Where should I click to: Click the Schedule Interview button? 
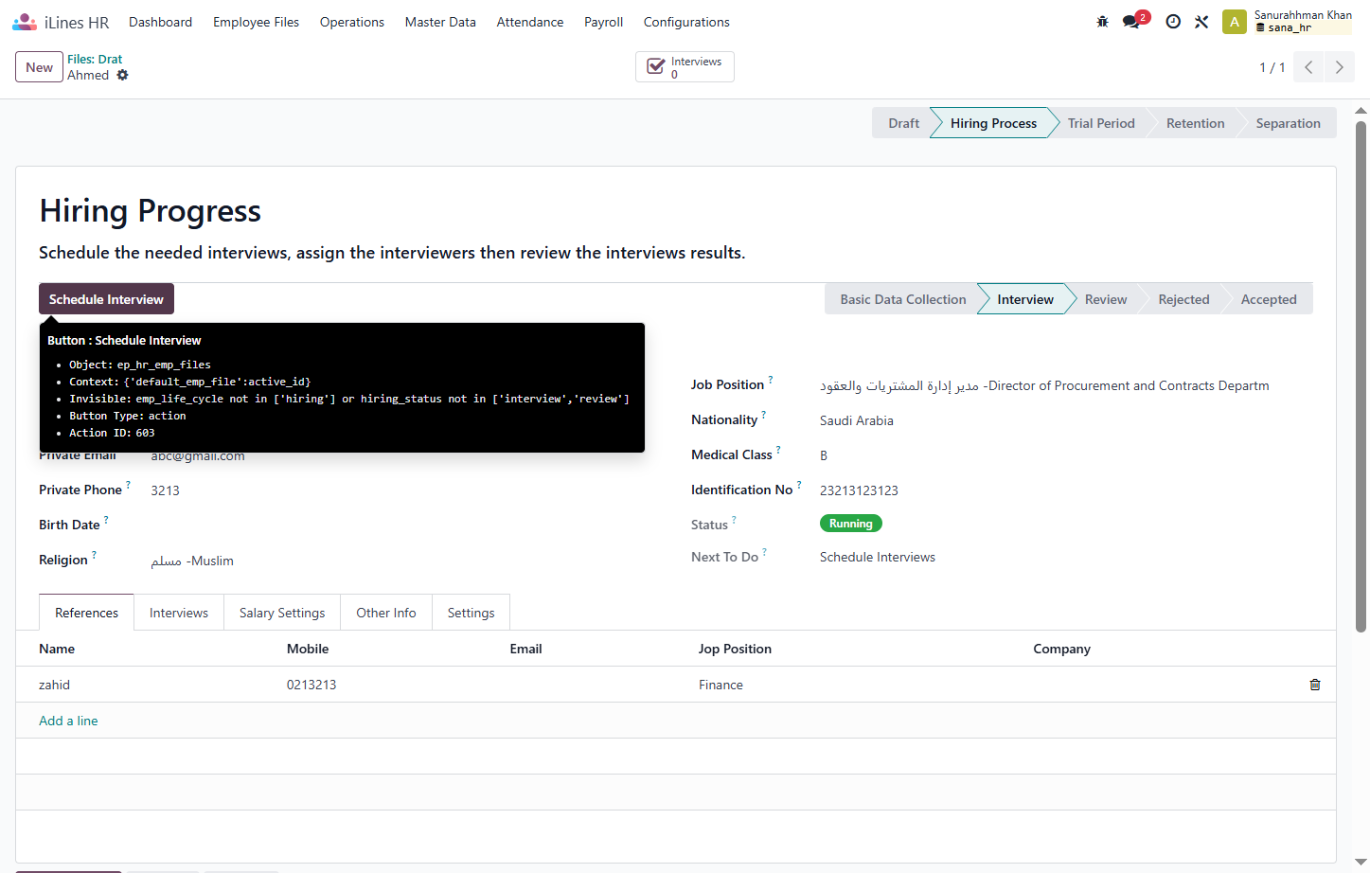[106, 299]
